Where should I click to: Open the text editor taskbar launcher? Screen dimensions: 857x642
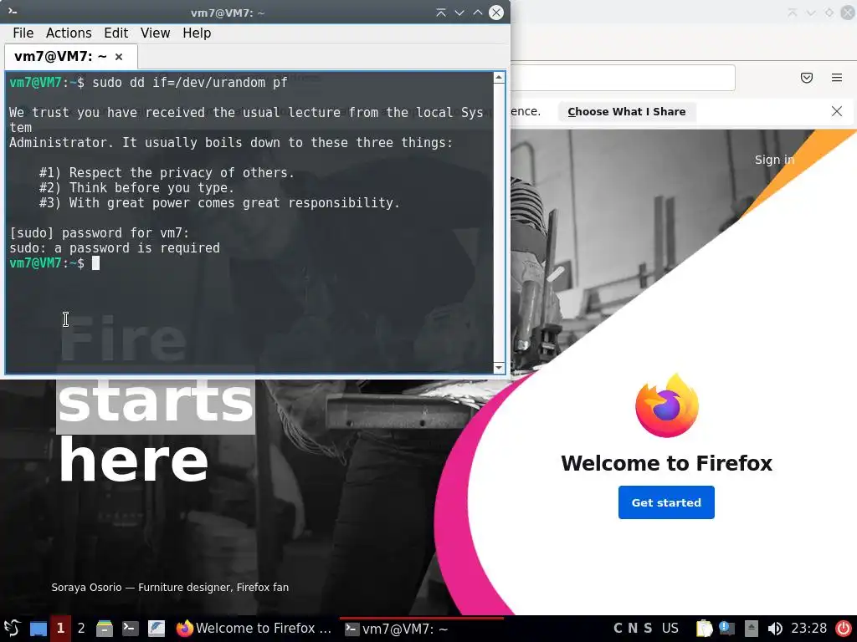[157, 629]
